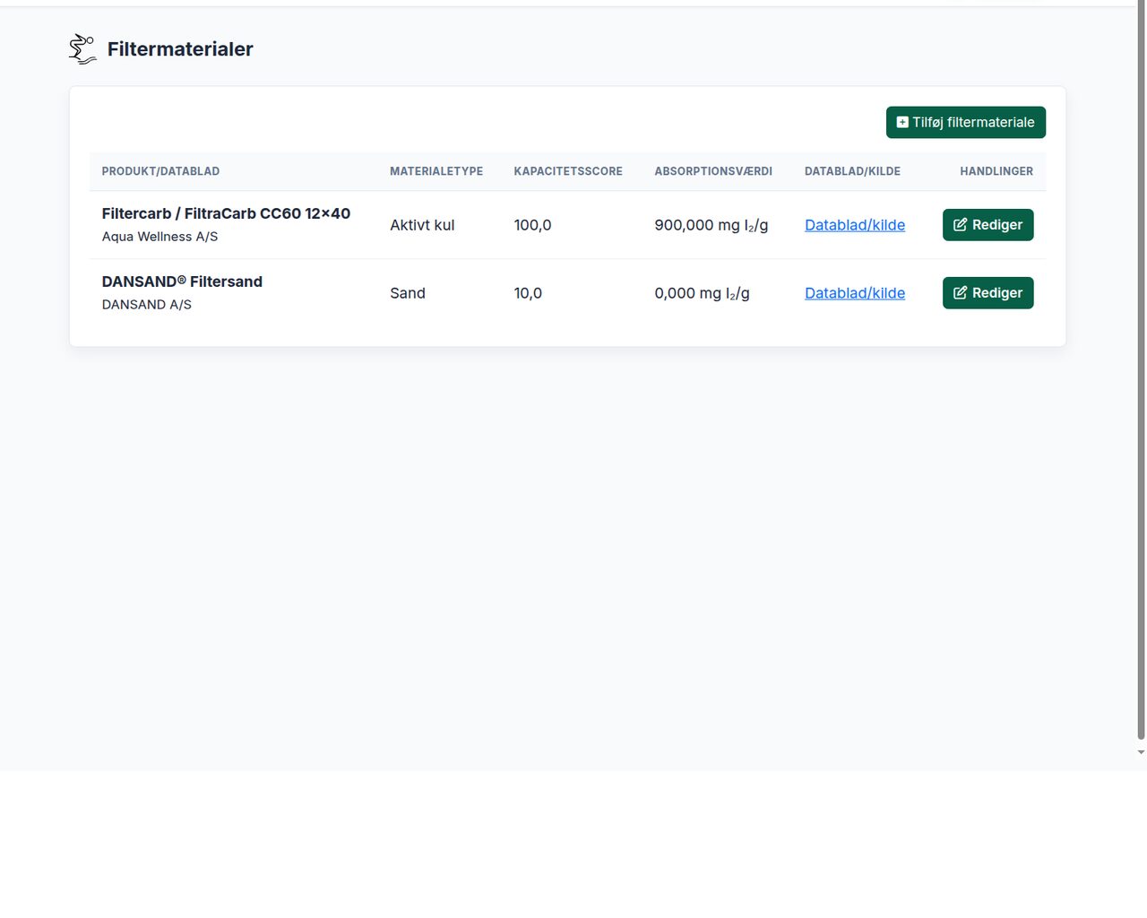Select the Filtercarb / FiltraCarb CC60 12×40 product name
Screen dimensions: 1147x918
pyautogui.click(x=226, y=213)
